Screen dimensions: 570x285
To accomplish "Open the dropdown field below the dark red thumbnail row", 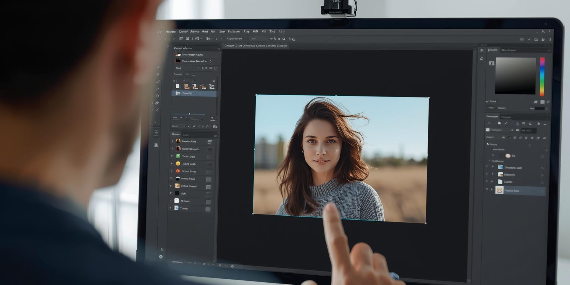I will coord(187,68).
